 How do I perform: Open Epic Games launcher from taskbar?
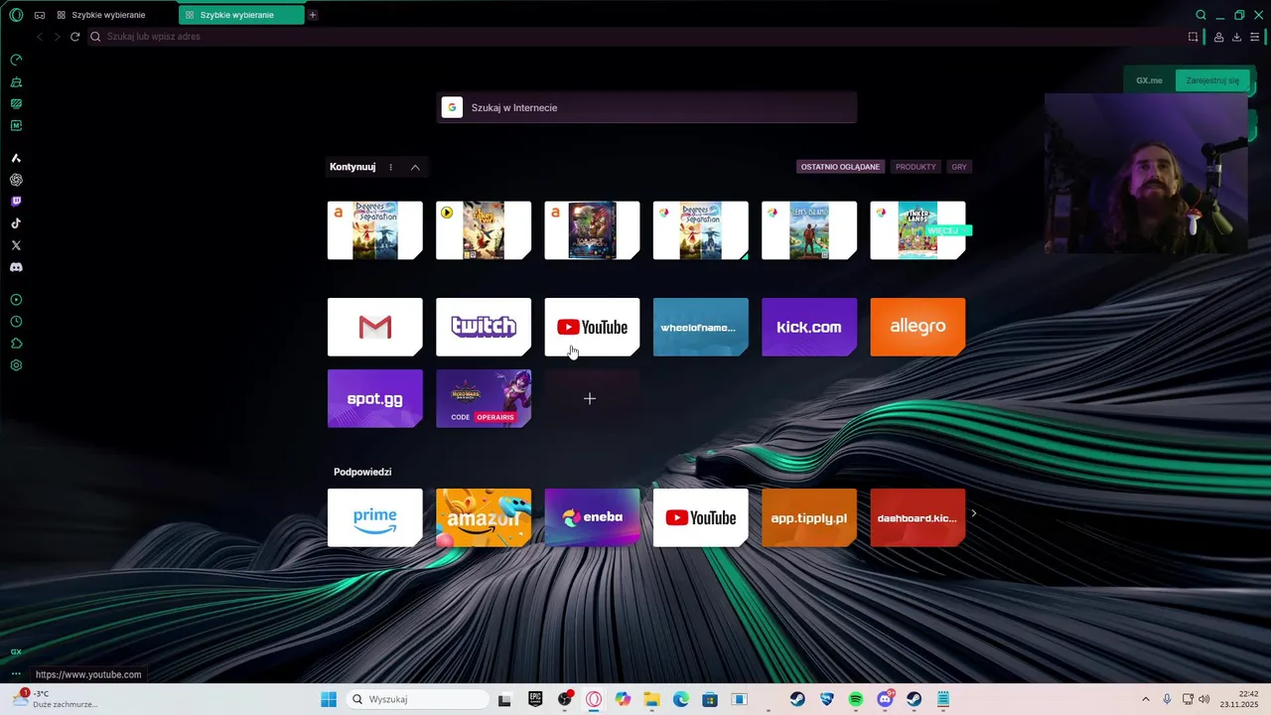(x=535, y=699)
